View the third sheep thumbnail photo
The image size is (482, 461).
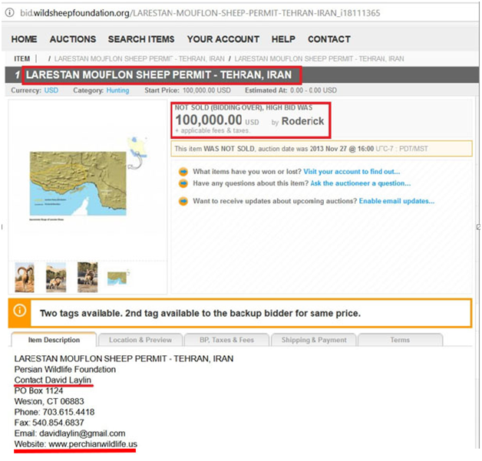[x=87, y=277]
